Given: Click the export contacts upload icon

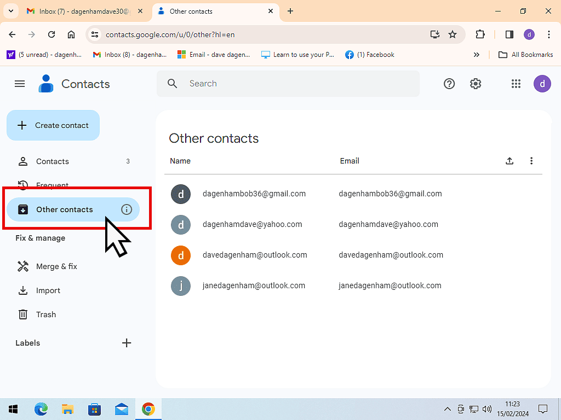Looking at the screenshot, I should click(510, 161).
